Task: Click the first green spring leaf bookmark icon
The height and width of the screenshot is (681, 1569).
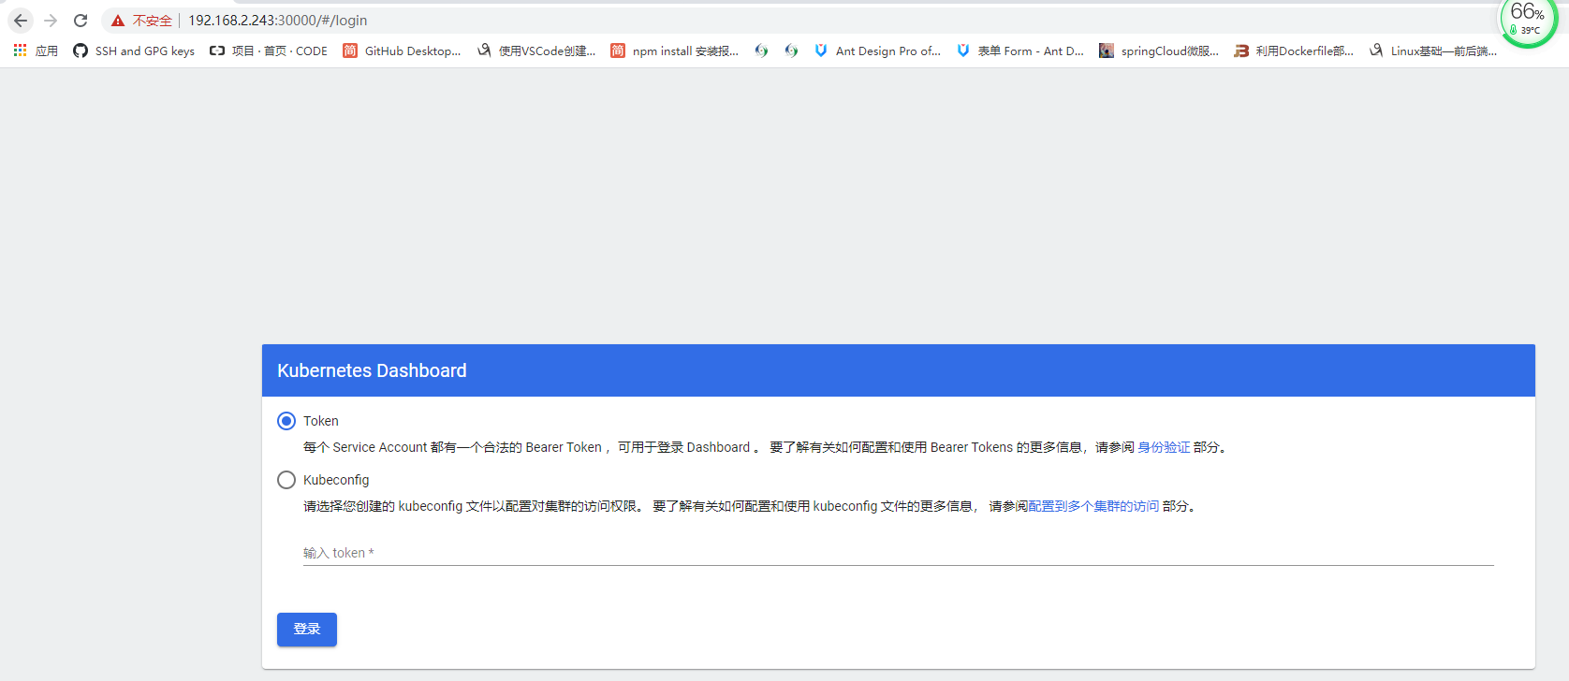Action: 761,51
